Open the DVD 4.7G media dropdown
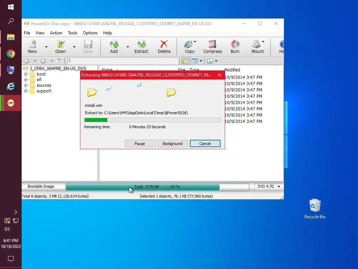 click(268, 186)
